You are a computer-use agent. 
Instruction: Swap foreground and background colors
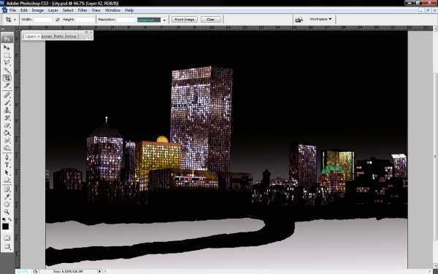tap(9, 219)
